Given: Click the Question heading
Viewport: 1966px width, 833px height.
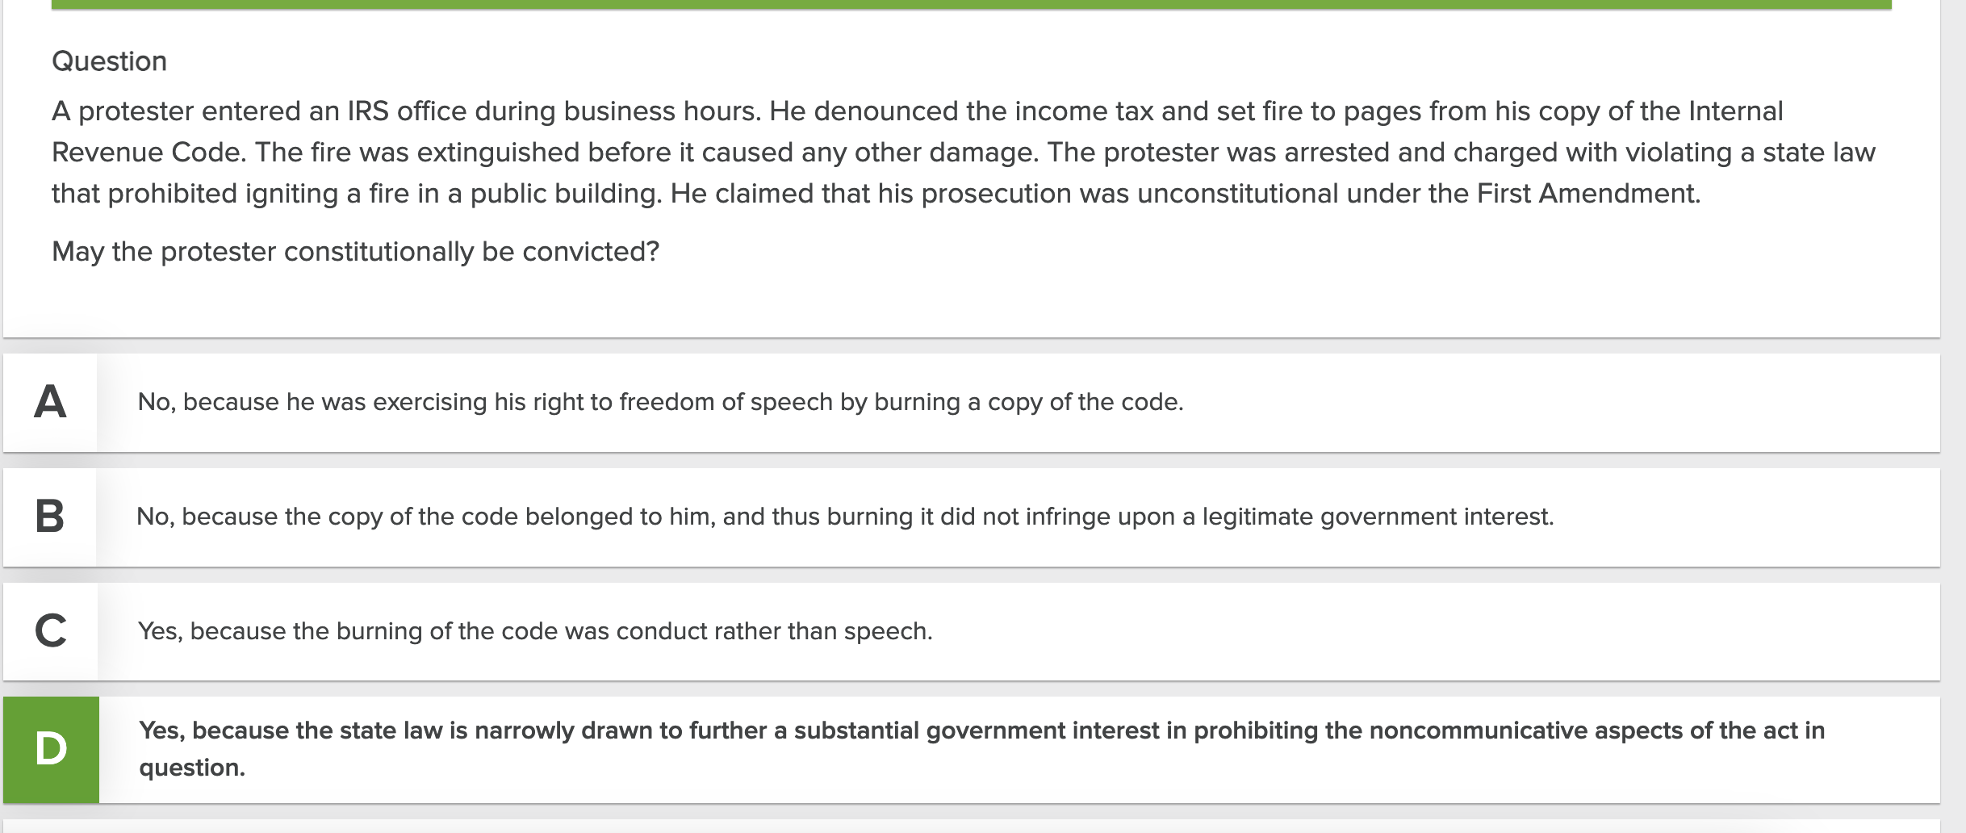Looking at the screenshot, I should (109, 61).
